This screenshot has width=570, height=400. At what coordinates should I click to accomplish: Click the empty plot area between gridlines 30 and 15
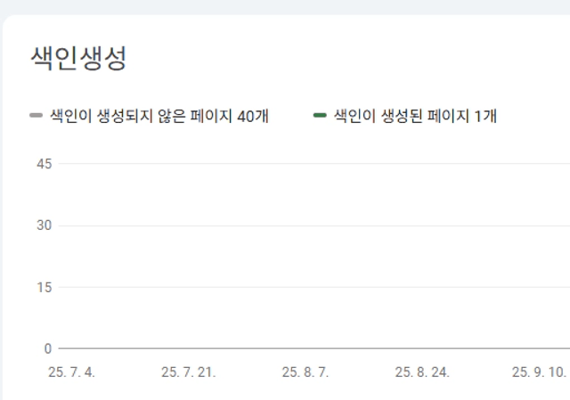click(312, 257)
